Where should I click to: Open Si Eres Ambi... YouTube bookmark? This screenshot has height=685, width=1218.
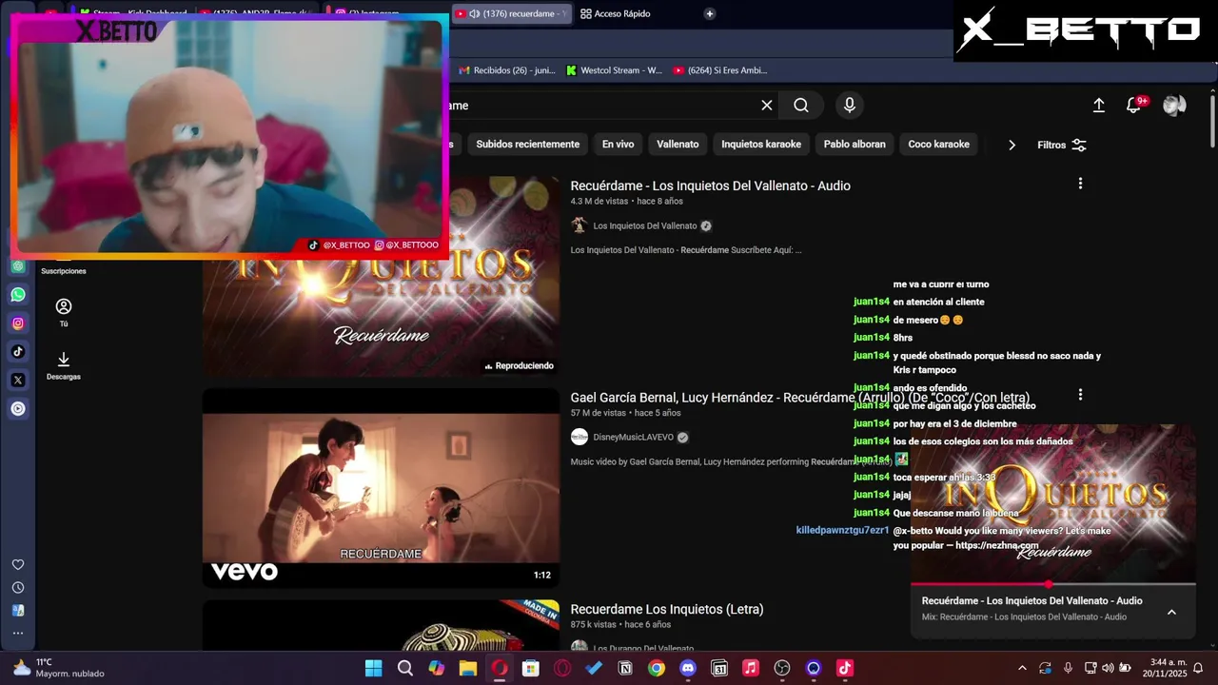[720, 70]
